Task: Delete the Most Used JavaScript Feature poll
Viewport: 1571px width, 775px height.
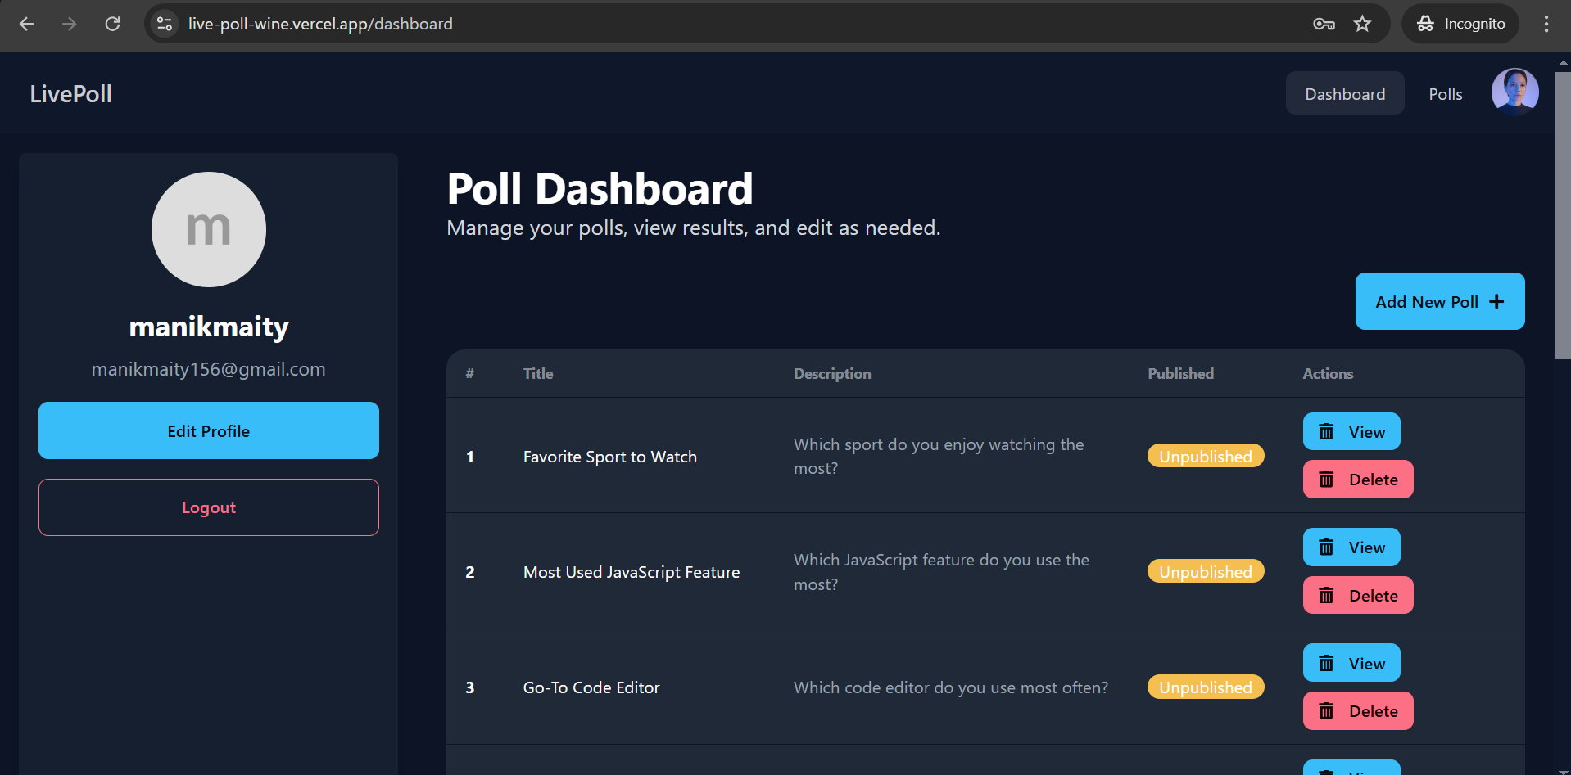Action: (1358, 596)
